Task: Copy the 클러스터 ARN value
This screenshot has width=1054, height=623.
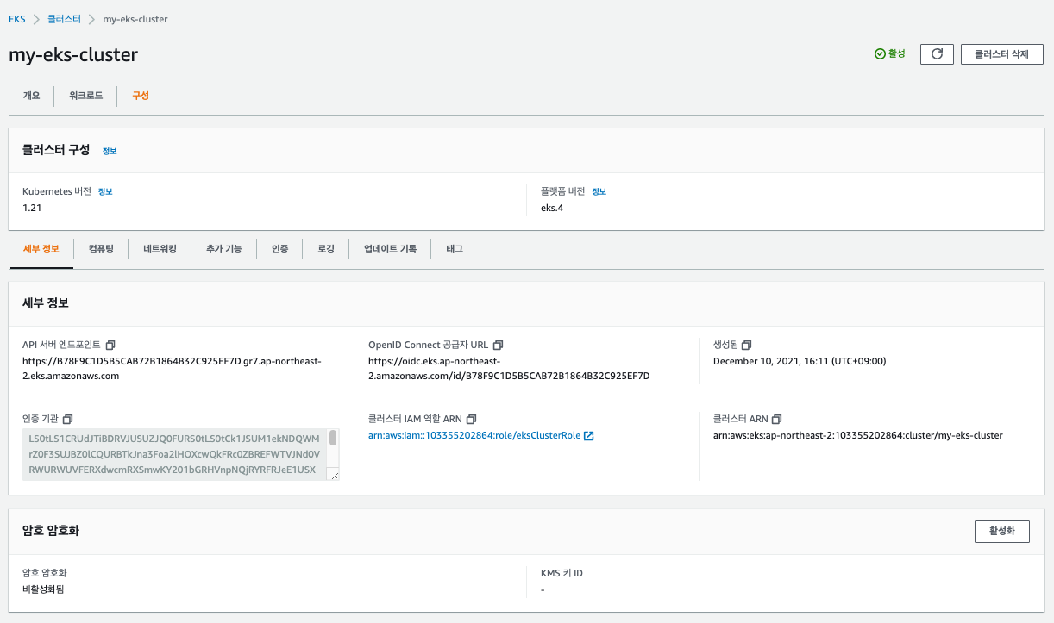Action: tap(777, 419)
